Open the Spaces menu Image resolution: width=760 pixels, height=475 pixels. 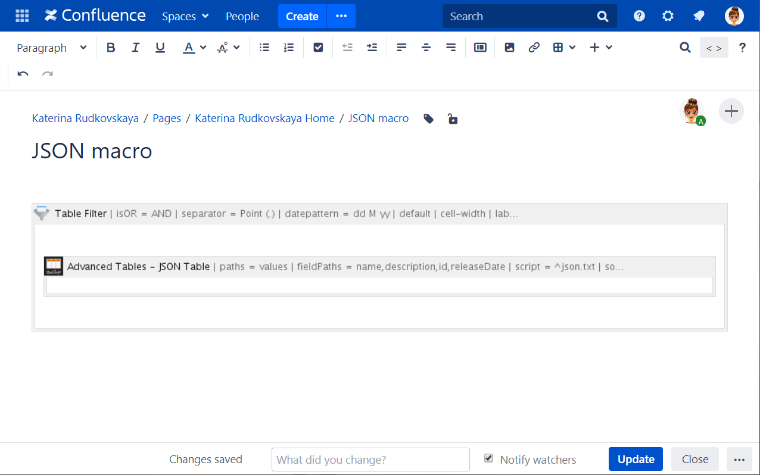click(185, 16)
